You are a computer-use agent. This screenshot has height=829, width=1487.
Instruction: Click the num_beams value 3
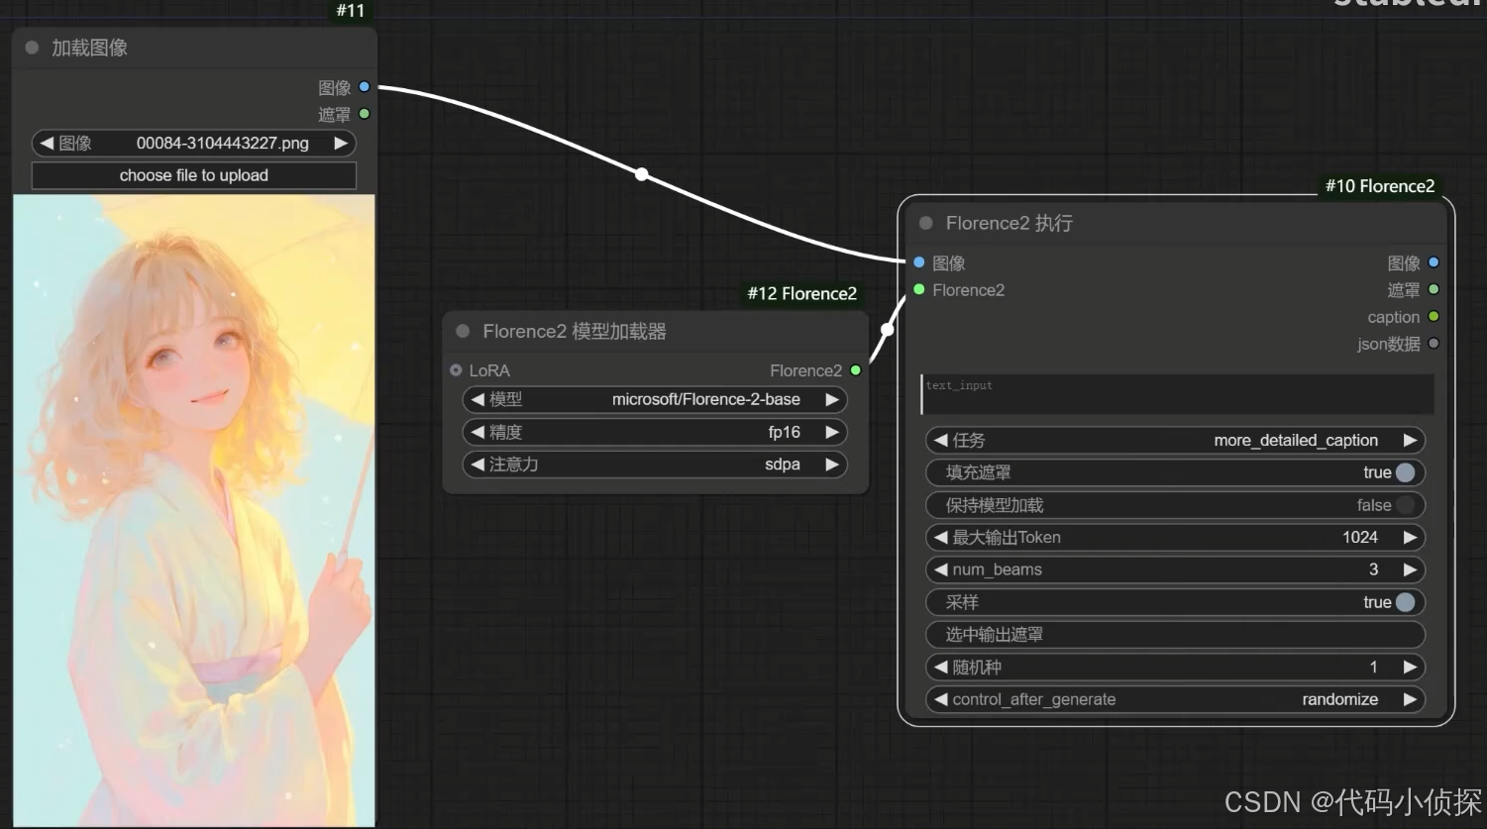pyautogui.click(x=1373, y=570)
